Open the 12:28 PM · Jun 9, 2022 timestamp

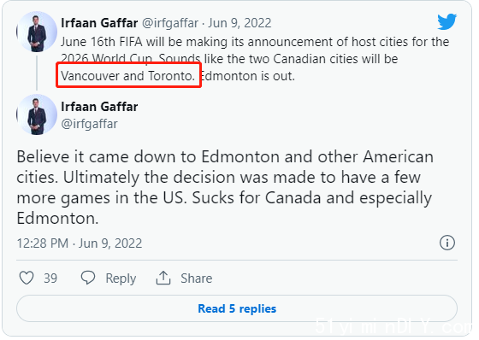(x=80, y=243)
